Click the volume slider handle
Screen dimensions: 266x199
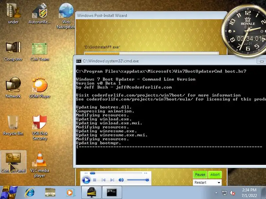point(147,180)
